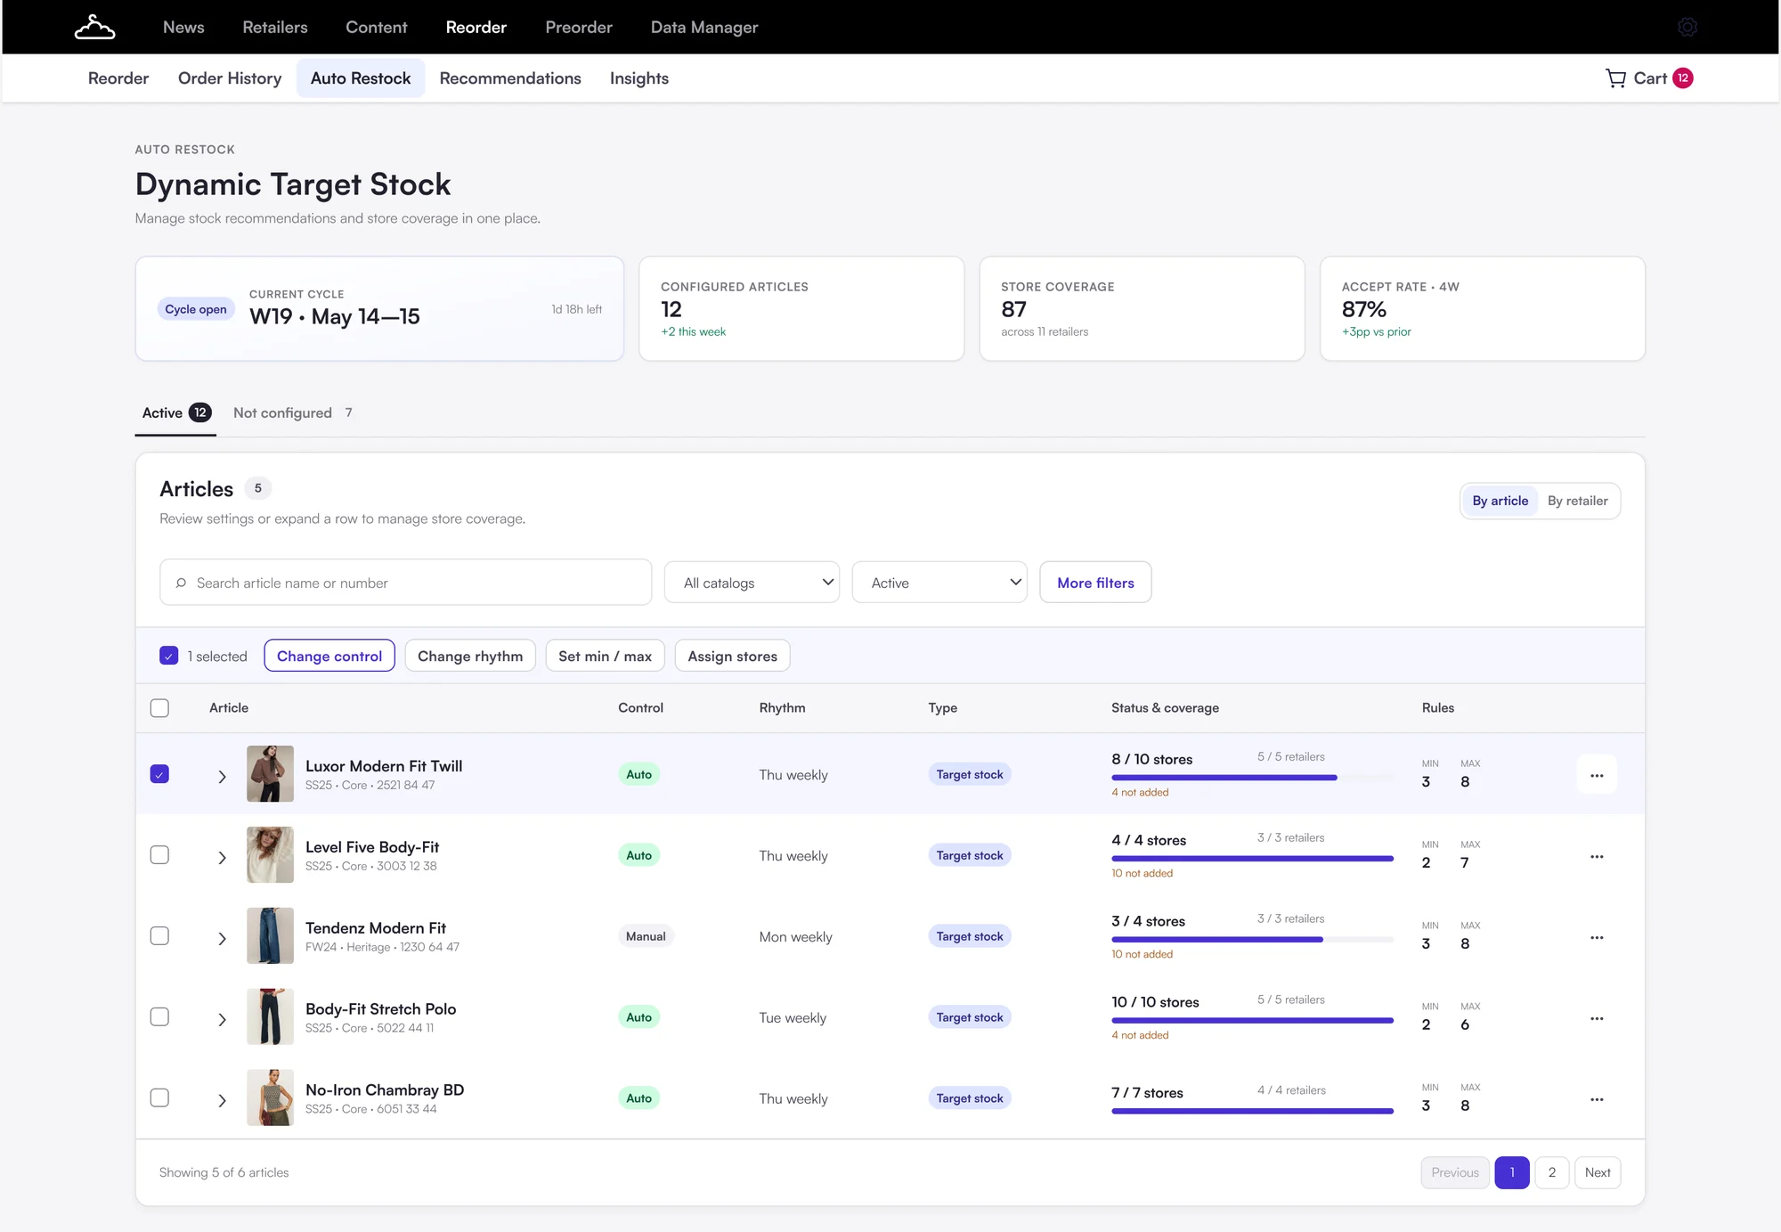Viewport: 1781px width, 1232px height.
Task: Open more options for Tendenz Modern Fit
Action: pos(1597,937)
